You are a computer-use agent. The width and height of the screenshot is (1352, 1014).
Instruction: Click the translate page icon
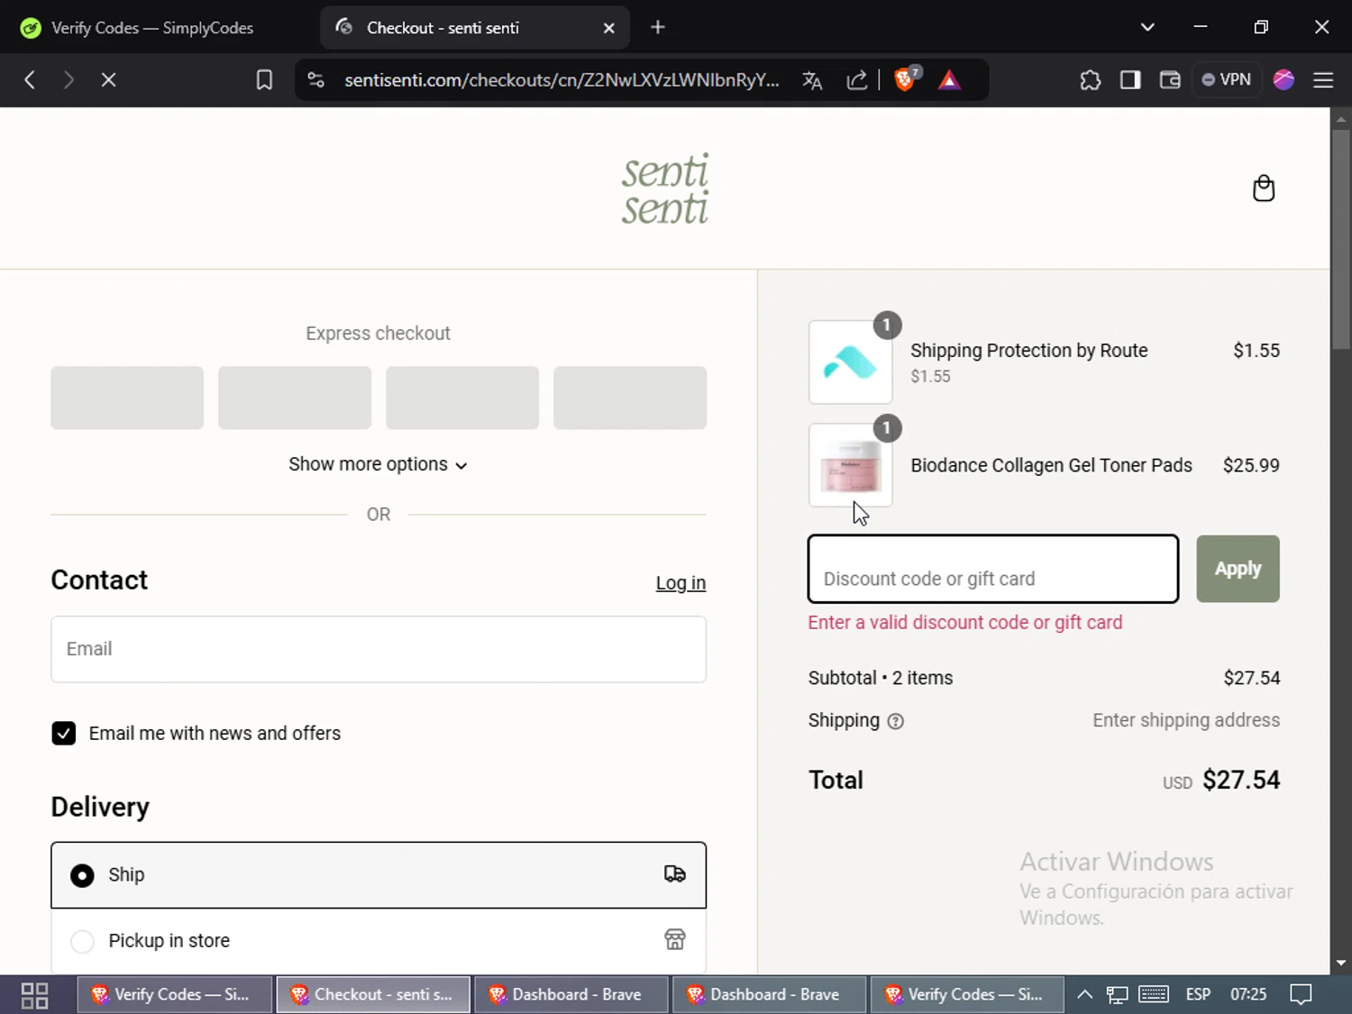click(812, 80)
